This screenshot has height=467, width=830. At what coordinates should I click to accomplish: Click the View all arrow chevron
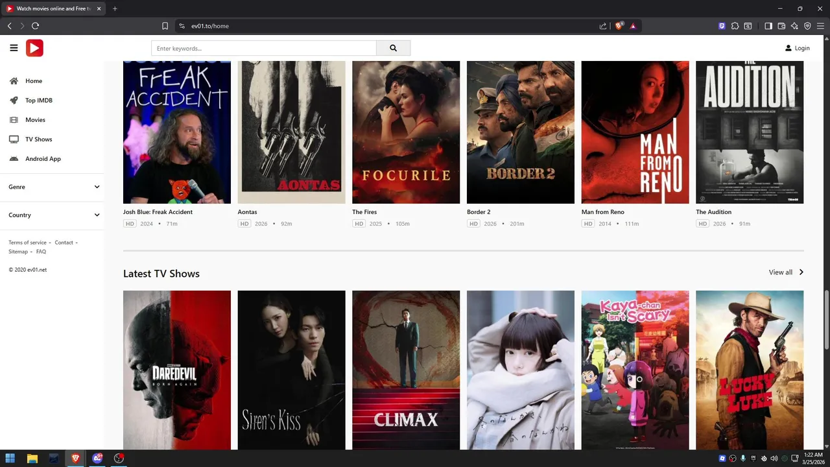[801, 272]
